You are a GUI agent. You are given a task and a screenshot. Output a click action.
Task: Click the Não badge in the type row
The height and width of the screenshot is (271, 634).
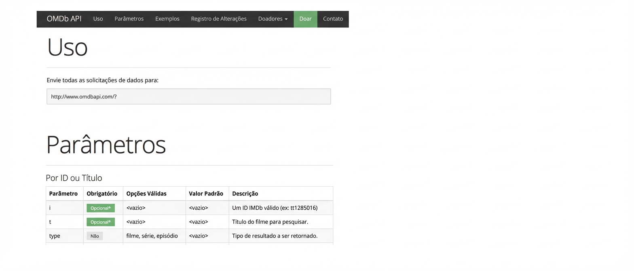coord(95,236)
